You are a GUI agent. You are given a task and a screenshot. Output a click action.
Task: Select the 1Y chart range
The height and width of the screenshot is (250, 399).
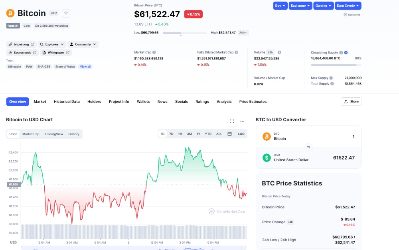click(198, 134)
